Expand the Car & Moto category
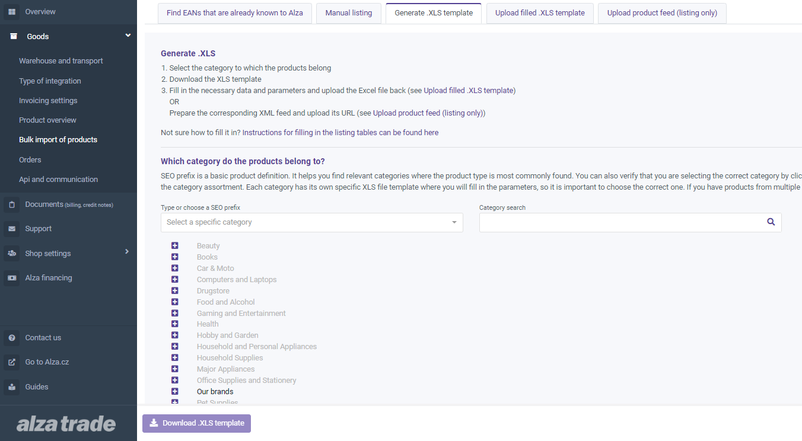Image resolution: width=802 pixels, height=441 pixels. pyautogui.click(x=175, y=268)
